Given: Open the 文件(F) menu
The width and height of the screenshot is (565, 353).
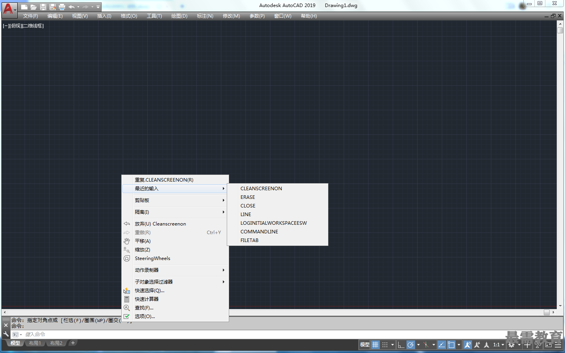Looking at the screenshot, I should 30,16.
